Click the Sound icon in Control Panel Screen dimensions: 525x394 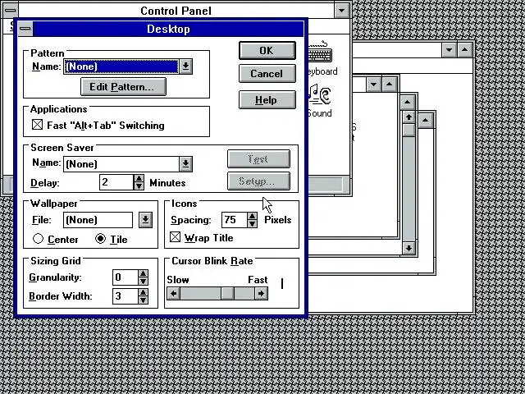(320, 100)
